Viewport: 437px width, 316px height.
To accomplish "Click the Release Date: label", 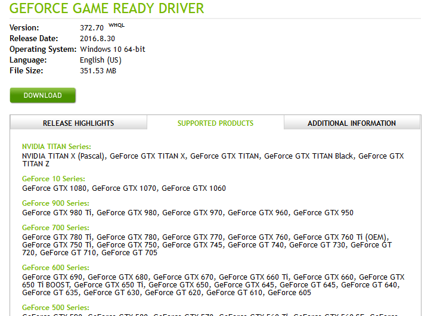I will pyautogui.click(x=34, y=38).
